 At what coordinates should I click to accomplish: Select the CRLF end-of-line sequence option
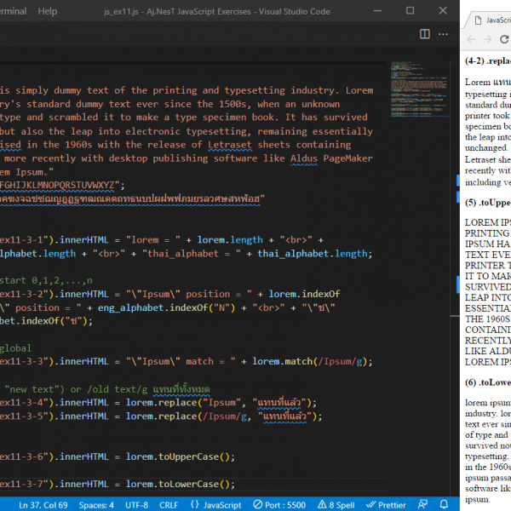(x=169, y=504)
